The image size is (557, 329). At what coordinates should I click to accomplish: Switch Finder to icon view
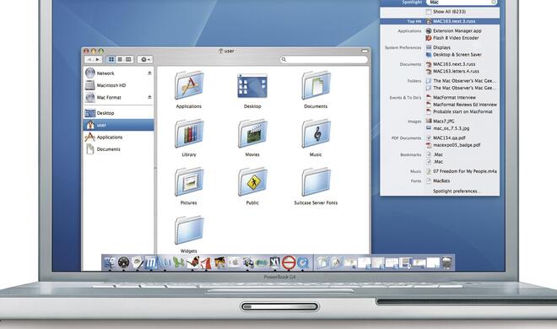click(111, 59)
